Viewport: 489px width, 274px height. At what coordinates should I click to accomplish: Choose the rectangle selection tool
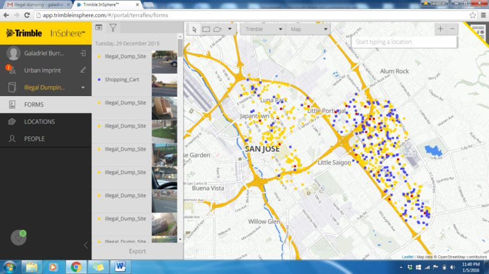(206, 30)
